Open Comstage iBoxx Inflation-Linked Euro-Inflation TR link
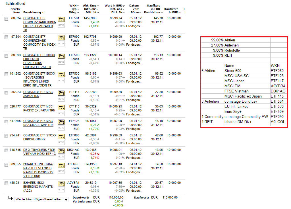Viewport: 291px width, 209px height. coord(39,79)
